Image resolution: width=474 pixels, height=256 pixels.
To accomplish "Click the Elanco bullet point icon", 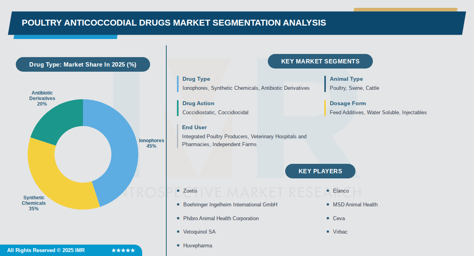I will [327, 191].
